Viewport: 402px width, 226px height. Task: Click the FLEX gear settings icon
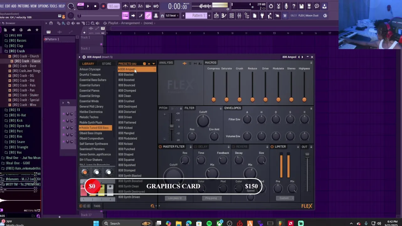pyautogui.click(x=84, y=57)
